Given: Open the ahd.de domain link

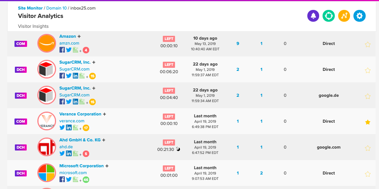Looking at the screenshot, I should (x=66, y=147).
